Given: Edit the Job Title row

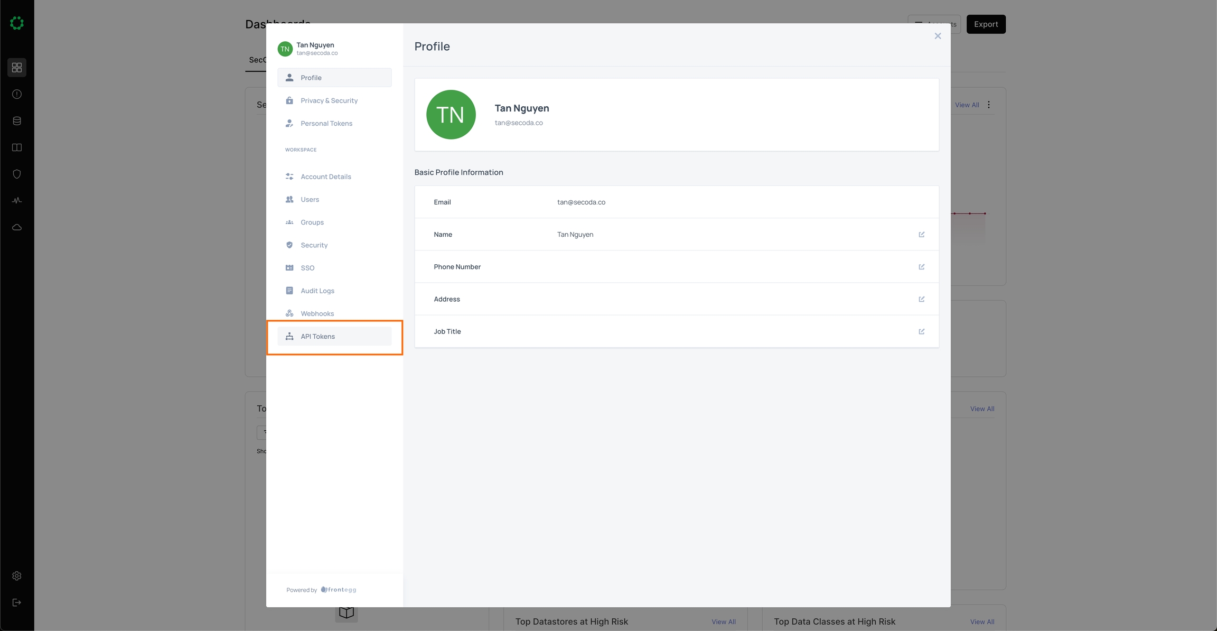Looking at the screenshot, I should coord(921,331).
